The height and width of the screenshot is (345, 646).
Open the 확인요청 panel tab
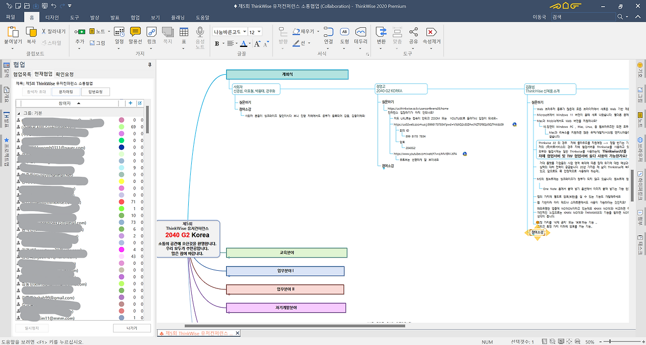click(65, 74)
